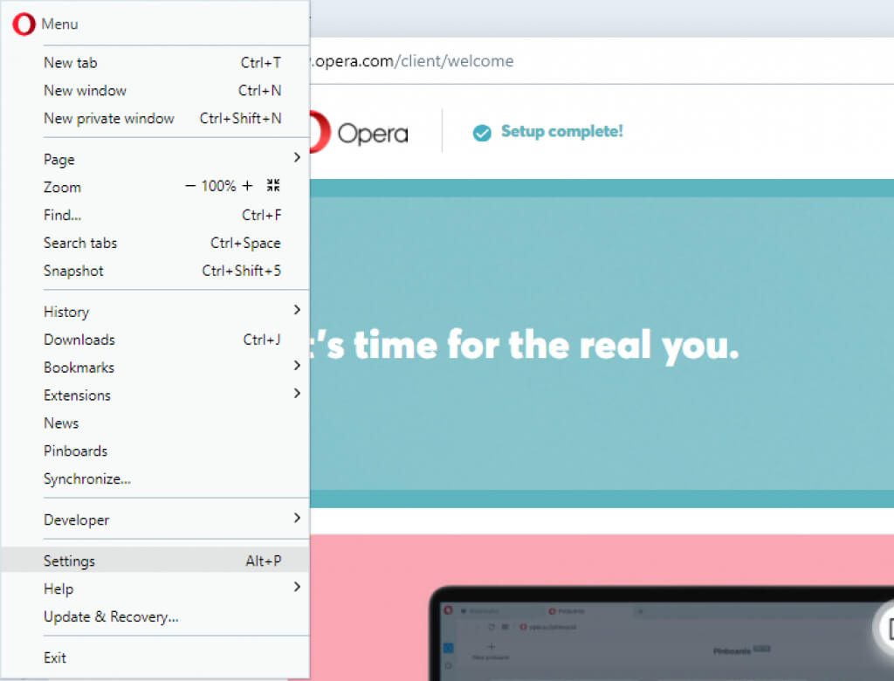Choose Find... in the menu
This screenshot has height=681, width=894.
155,215
